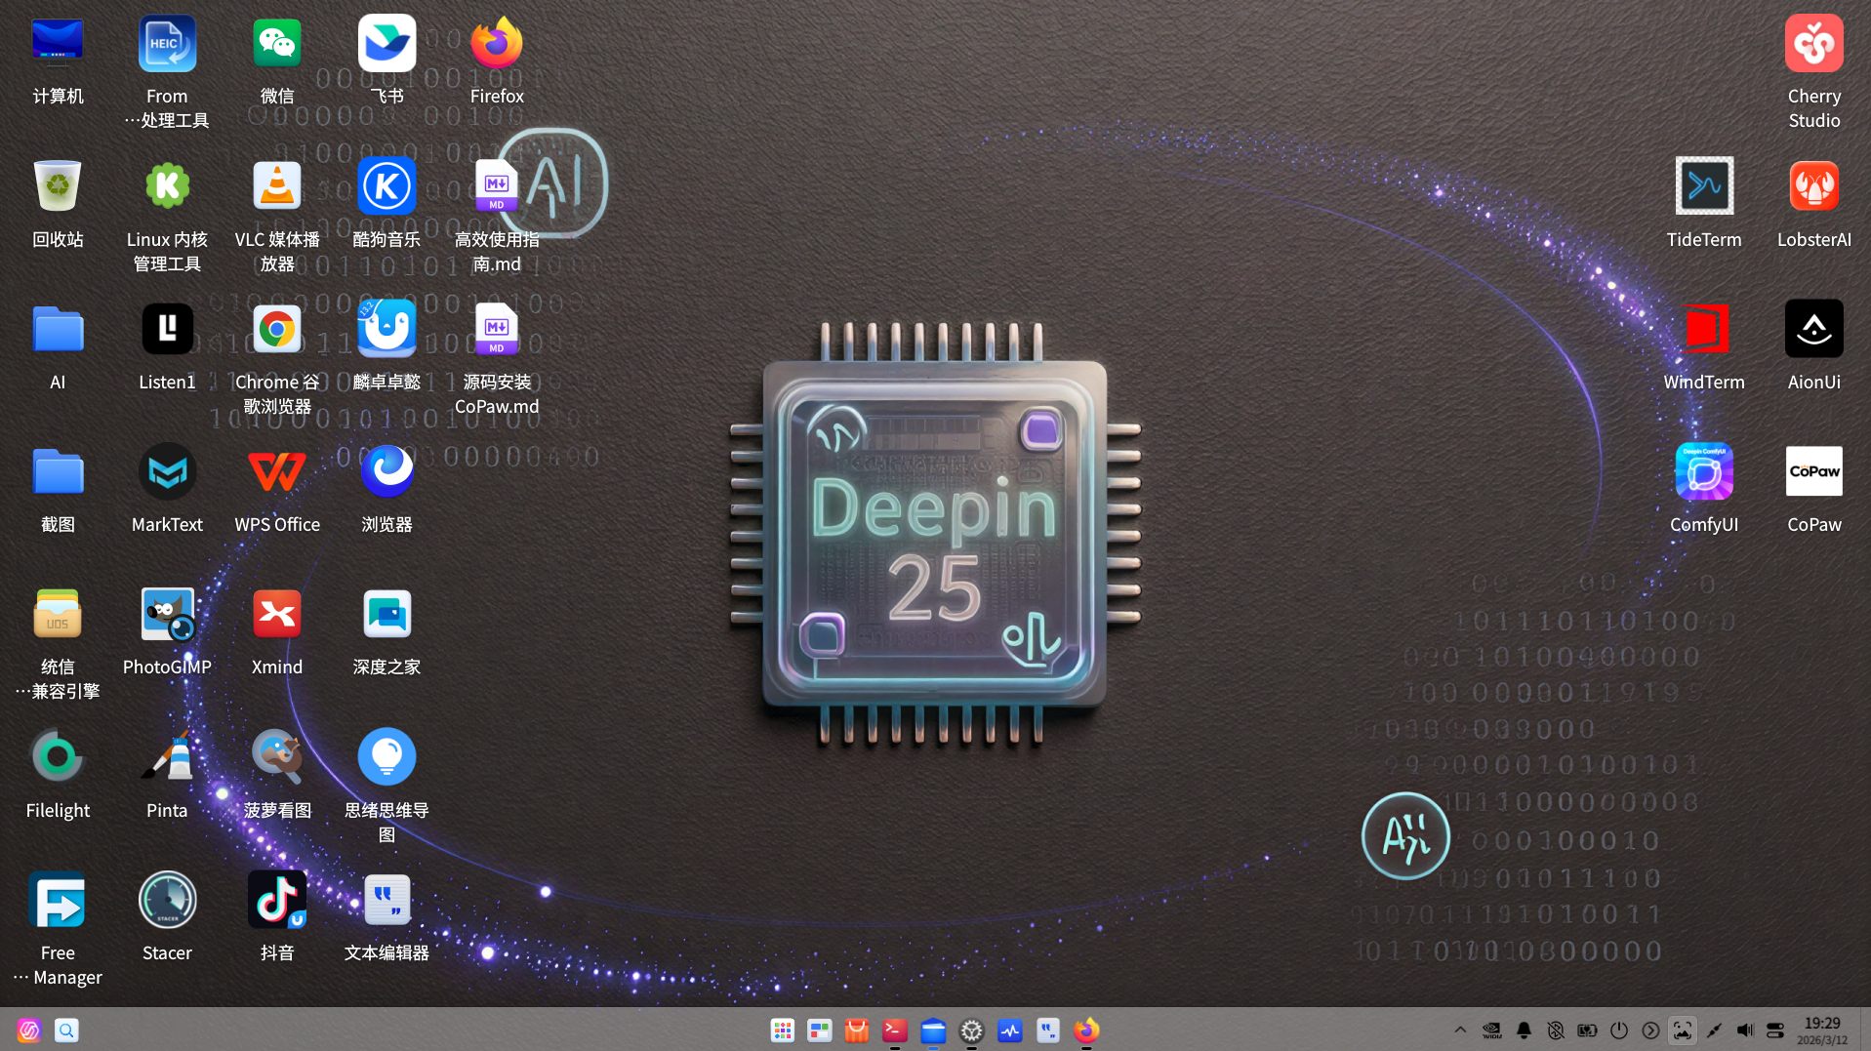1871x1051 pixels.
Task: Select the Listen1 desktop icon
Action: coord(167,329)
